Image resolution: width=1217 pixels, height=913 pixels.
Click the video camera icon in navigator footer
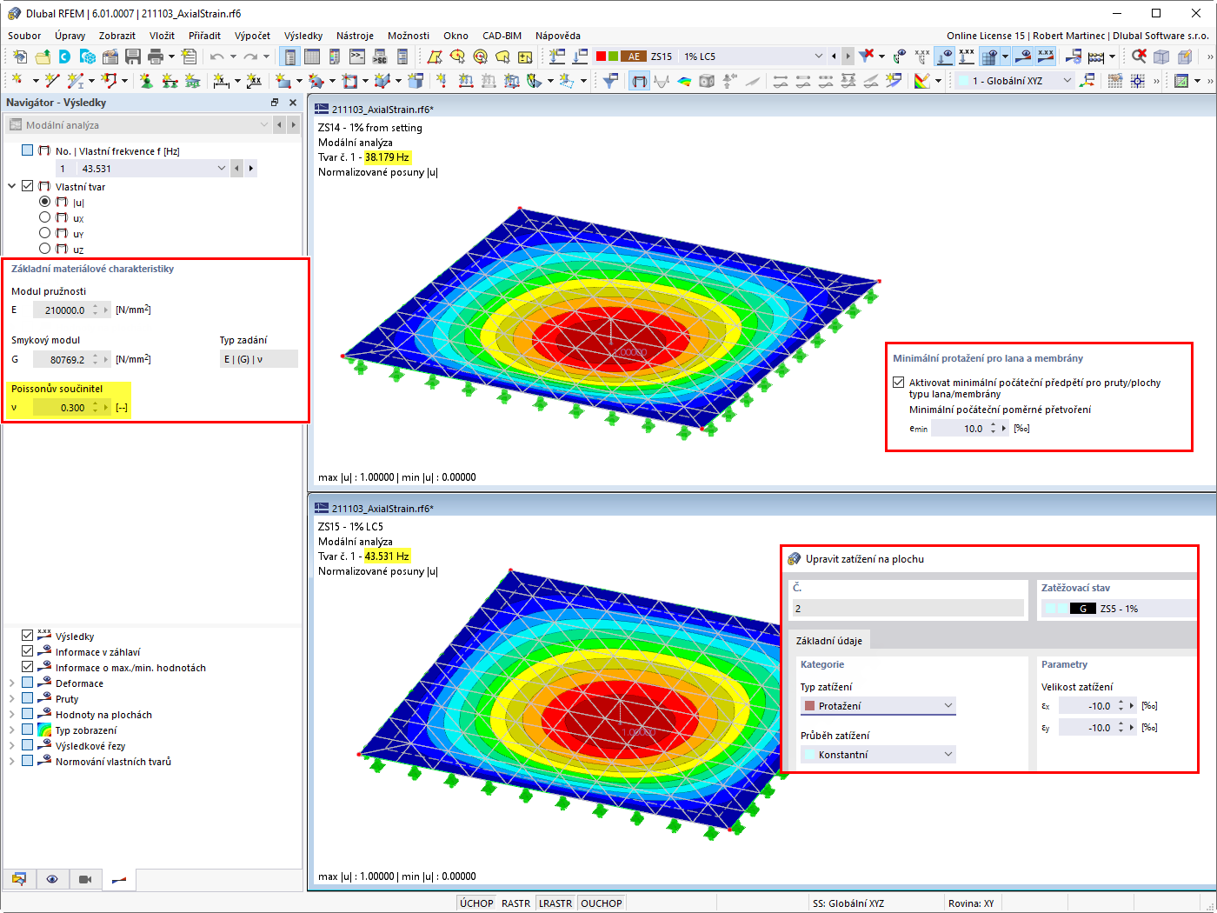85,879
